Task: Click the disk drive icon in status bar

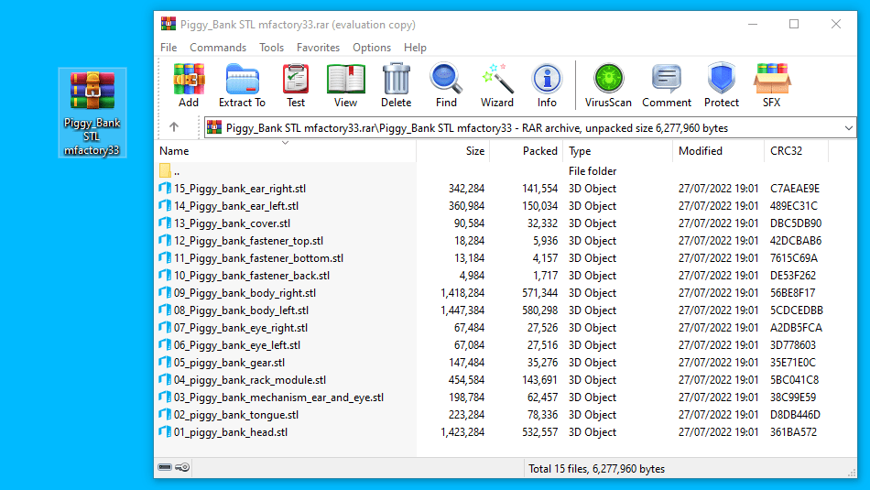Action: (165, 467)
